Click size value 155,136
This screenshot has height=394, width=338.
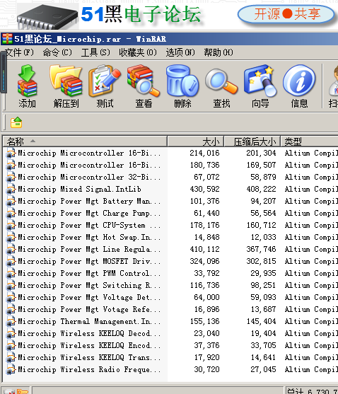[x=204, y=321]
